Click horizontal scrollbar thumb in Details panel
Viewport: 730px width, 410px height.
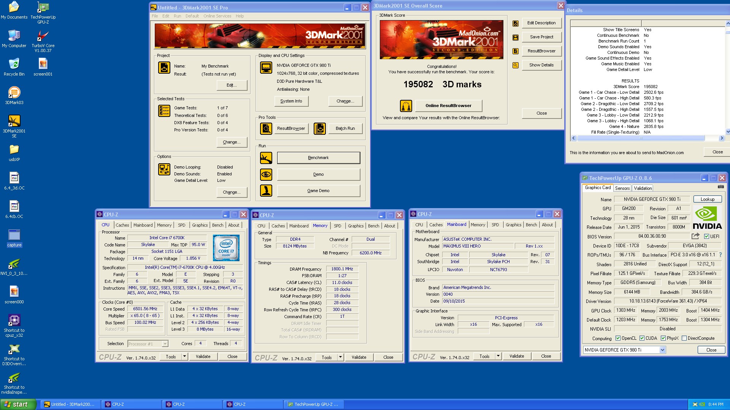(641, 138)
